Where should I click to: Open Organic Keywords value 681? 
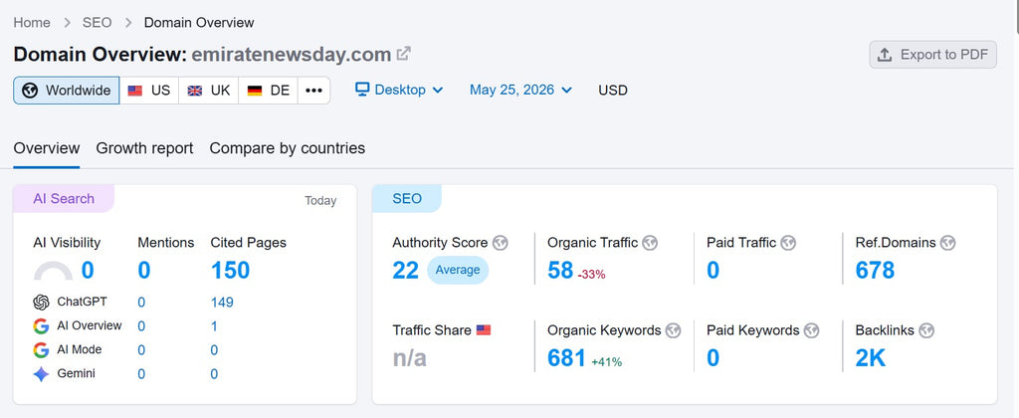566,357
